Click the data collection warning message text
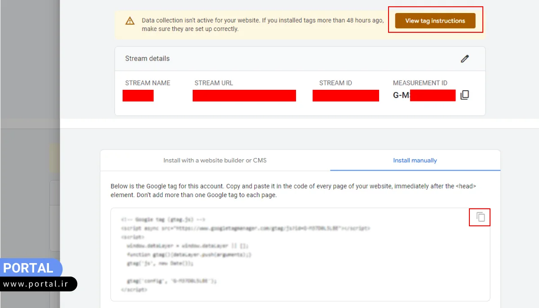The image size is (539, 308). click(x=262, y=25)
